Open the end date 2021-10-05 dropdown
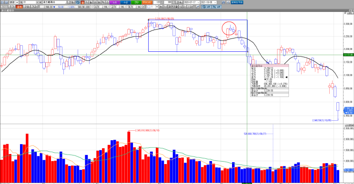This screenshot has width=354, height=184. click(215, 2)
